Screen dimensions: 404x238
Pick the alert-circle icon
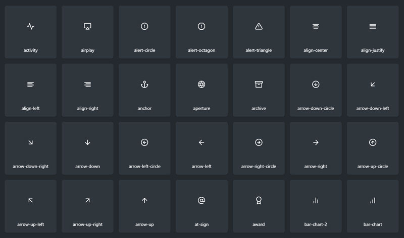click(x=144, y=26)
